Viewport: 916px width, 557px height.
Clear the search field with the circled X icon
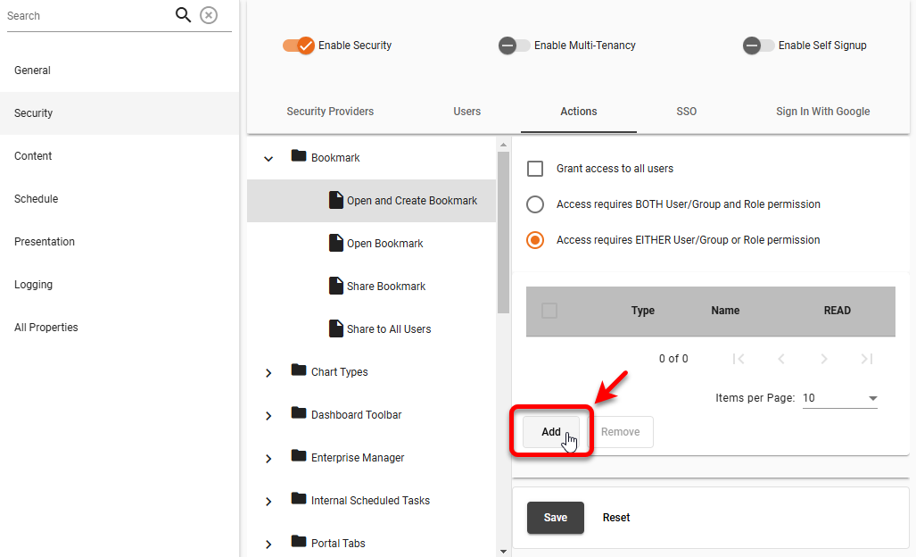pyautogui.click(x=208, y=15)
